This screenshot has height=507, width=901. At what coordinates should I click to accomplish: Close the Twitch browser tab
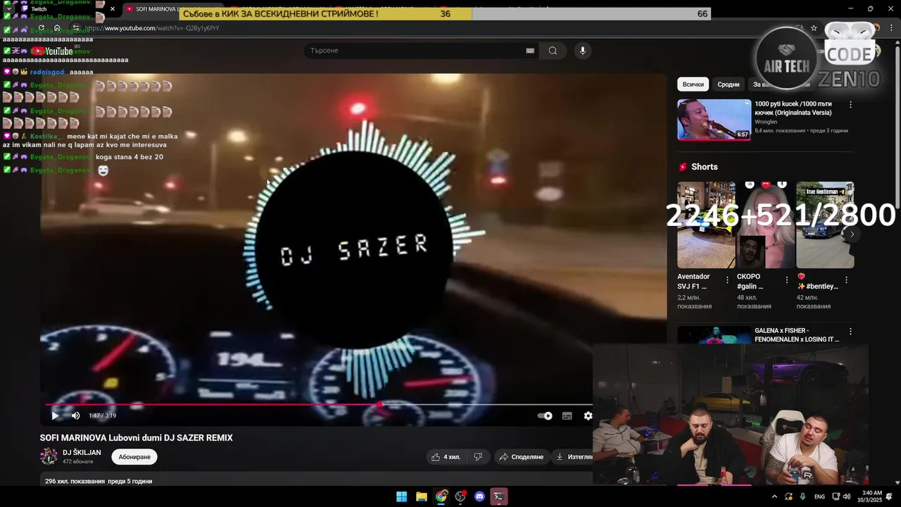pos(112,9)
